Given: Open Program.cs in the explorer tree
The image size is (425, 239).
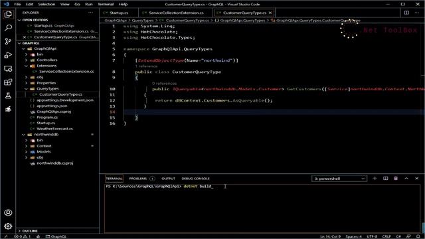Looking at the screenshot, I should point(47,118).
